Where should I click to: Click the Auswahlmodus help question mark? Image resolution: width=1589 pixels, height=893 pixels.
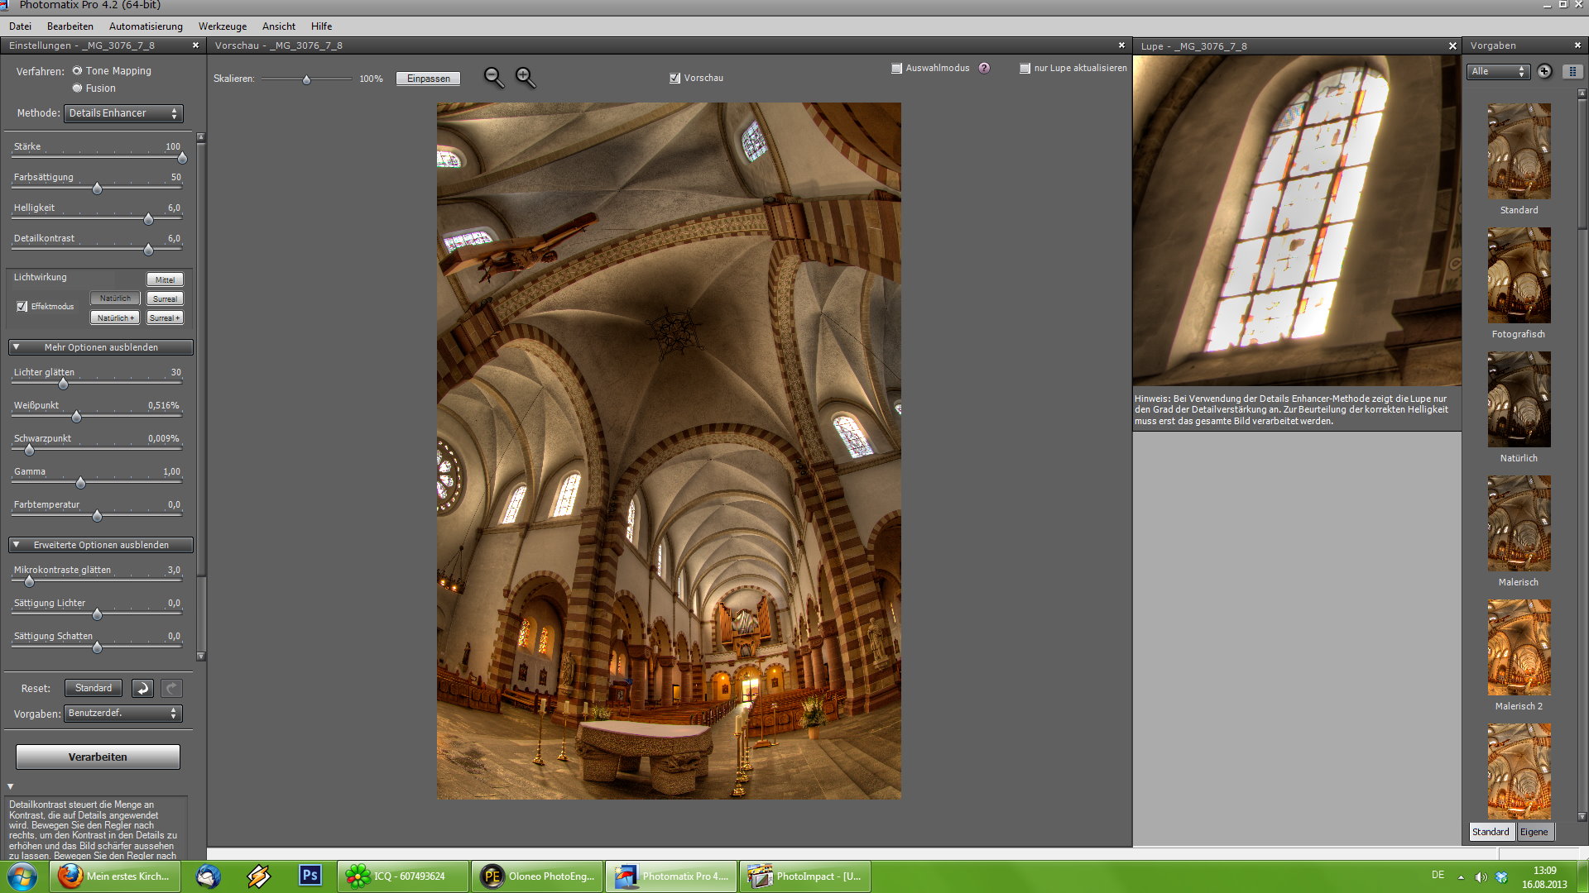[984, 68]
